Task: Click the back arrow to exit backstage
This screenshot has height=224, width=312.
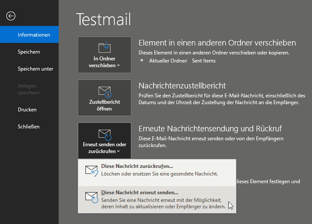Action: click(x=11, y=16)
